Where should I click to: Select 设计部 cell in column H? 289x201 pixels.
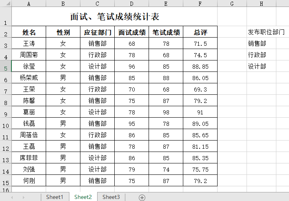(257, 66)
